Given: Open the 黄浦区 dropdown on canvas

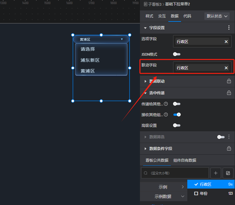Looking at the screenshot, I should pyautogui.click(x=101, y=39).
